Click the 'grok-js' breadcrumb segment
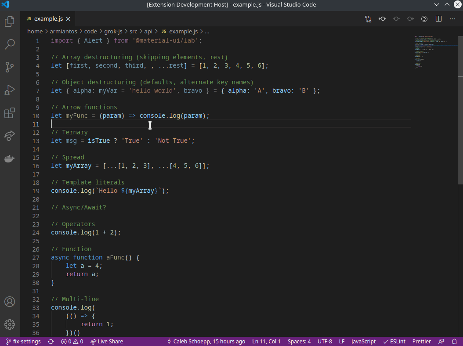This screenshot has width=463, height=346. tap(113, 31)
